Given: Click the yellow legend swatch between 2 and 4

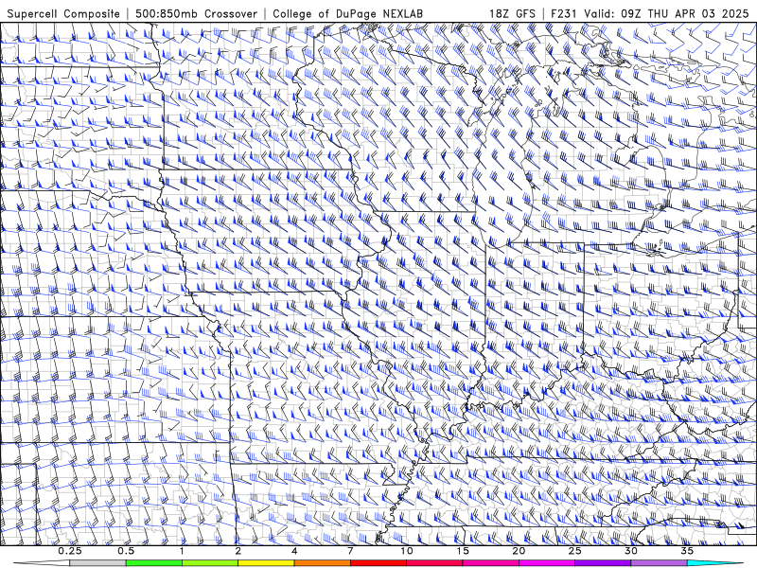Looking at the screenshot, I should coord(266,563).
